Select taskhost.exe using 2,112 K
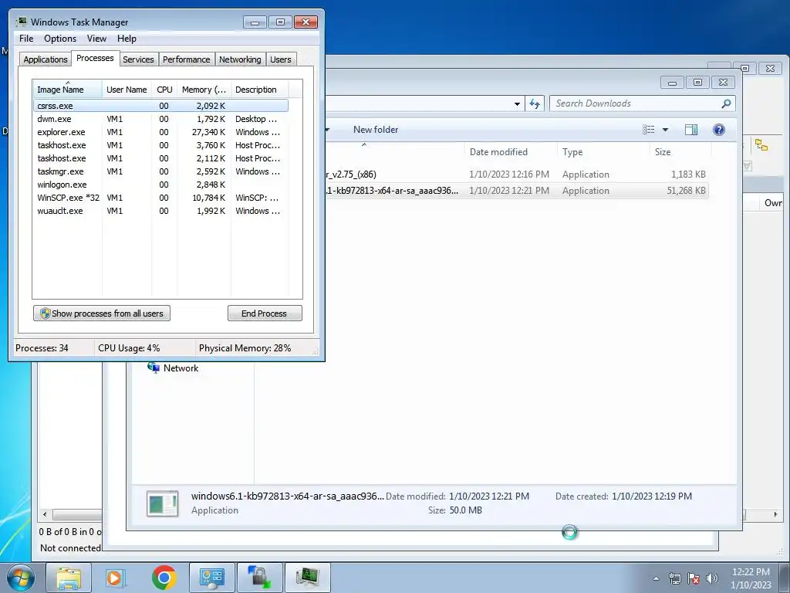This screenshot has height=593, width=790. 160,158
